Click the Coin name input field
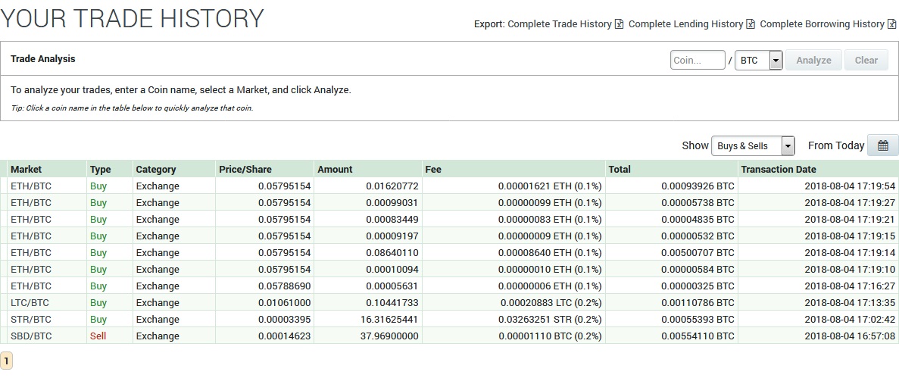The image size is (899, 378). point(698,60)
